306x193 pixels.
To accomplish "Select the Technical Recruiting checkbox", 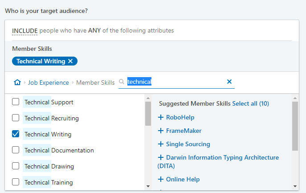I will pyautogui.click(x=16, y=118).
